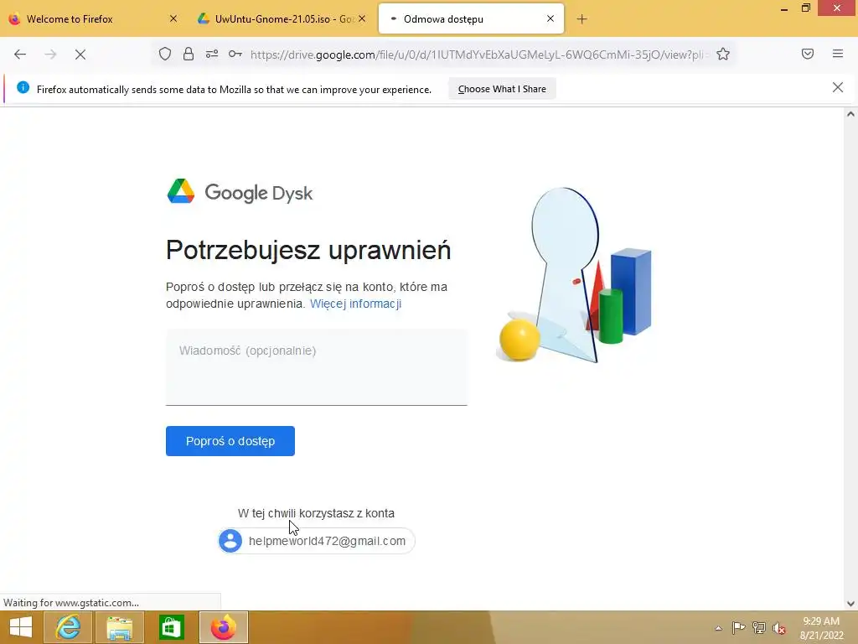Click scrollbar up arrow
Screen dimensions: 858x644
click(x=850, y=114)
